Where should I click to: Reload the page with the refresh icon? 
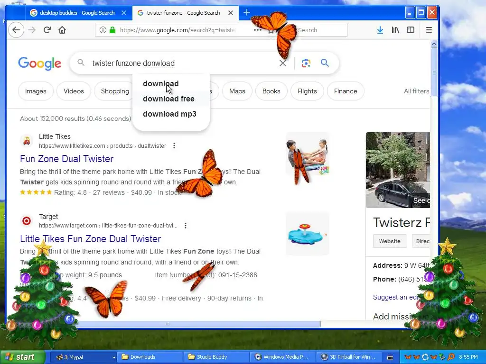click(47, 30)
